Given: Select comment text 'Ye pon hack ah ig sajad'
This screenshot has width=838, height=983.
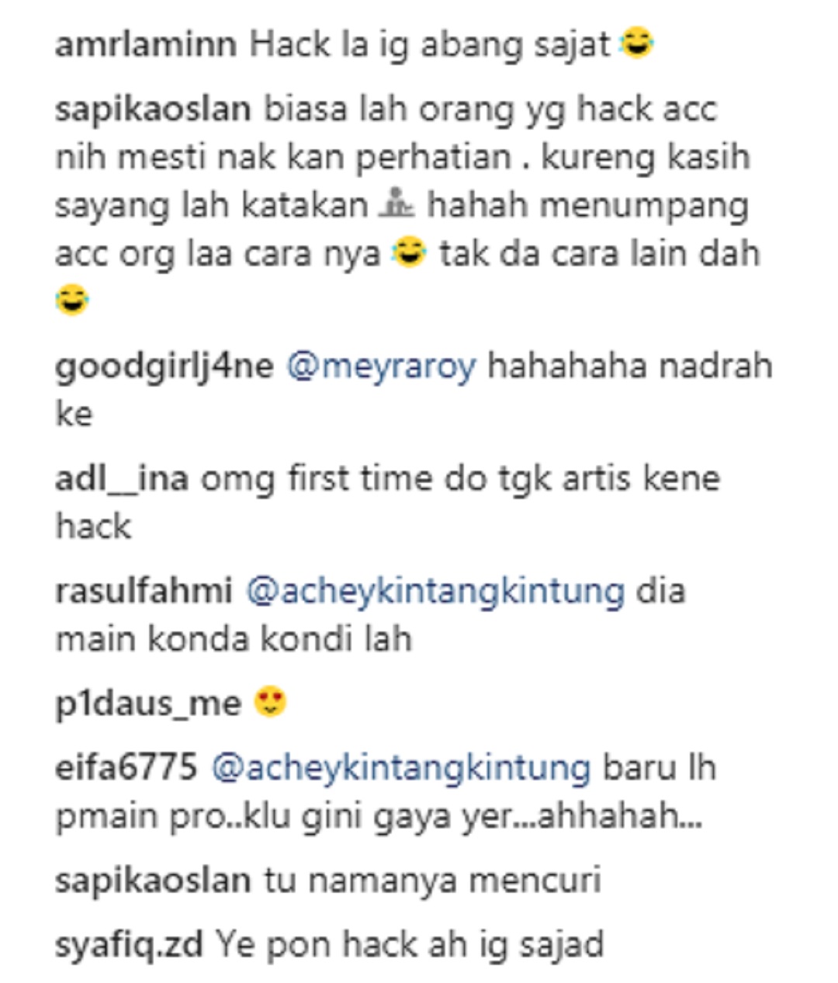Looking at the screenshot, I should pos(409,946).
